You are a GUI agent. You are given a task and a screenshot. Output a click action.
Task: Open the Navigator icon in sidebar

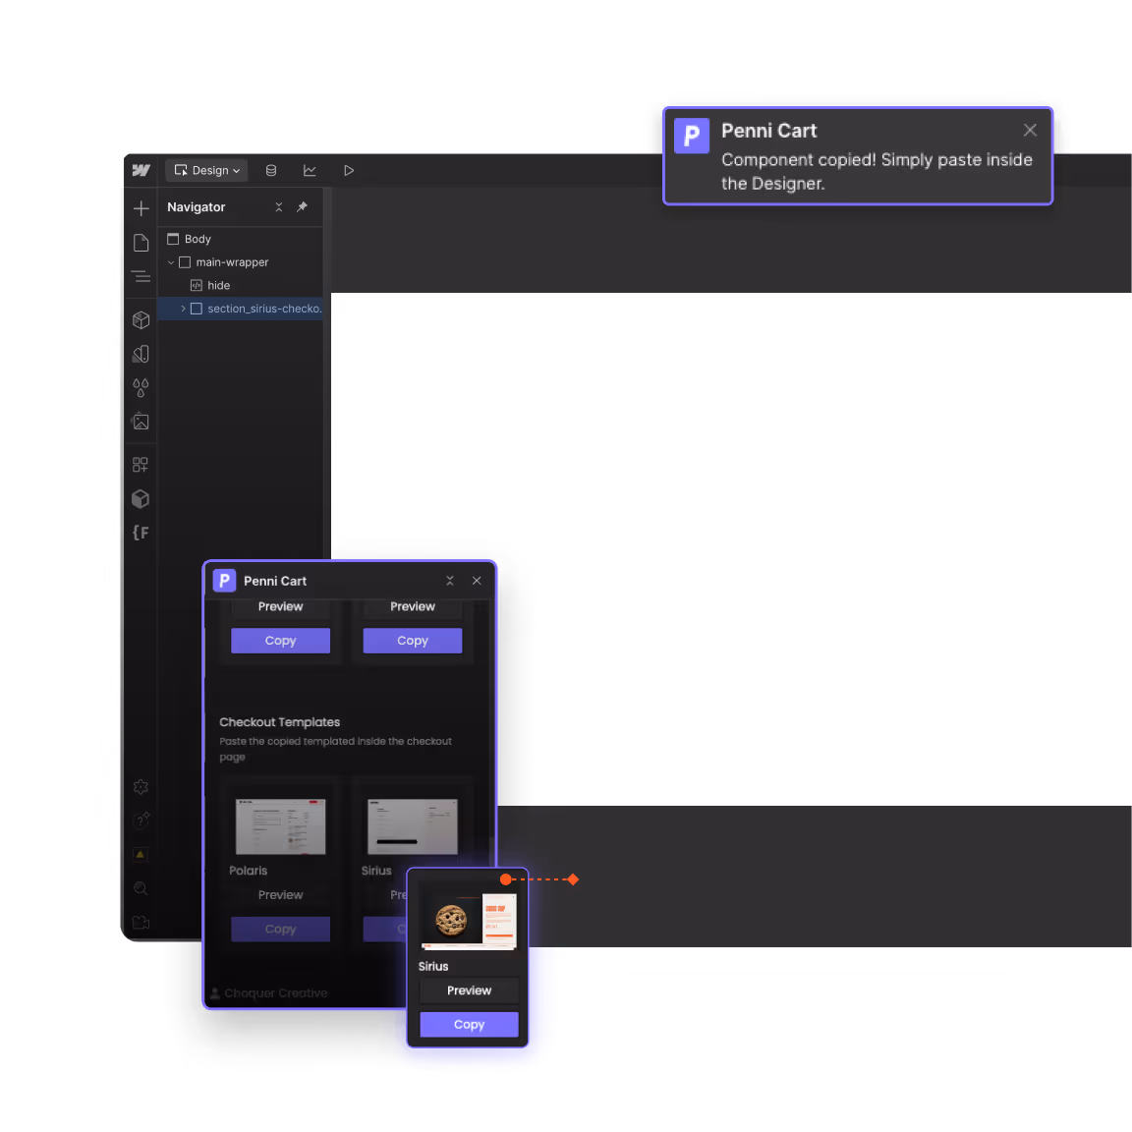point(141,276)
